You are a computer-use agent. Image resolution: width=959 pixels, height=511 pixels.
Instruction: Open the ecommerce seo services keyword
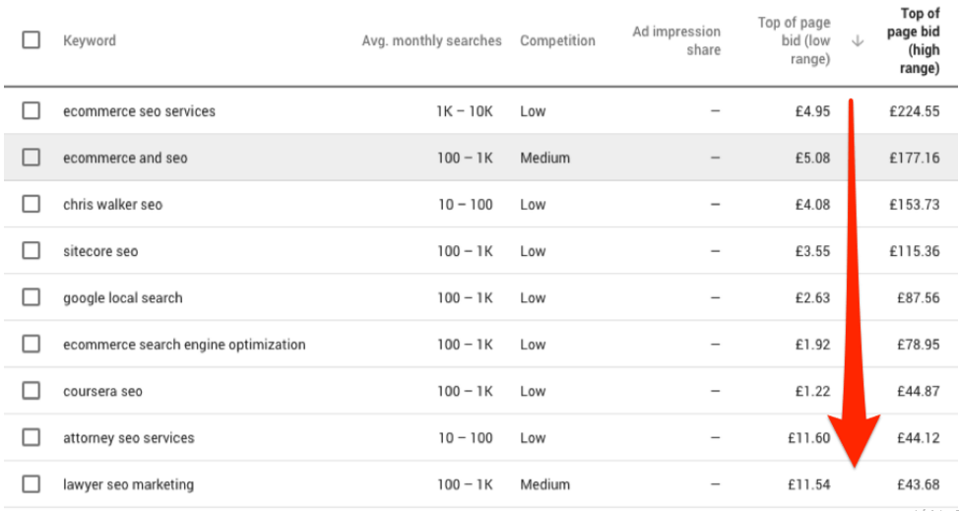point(139,111)
